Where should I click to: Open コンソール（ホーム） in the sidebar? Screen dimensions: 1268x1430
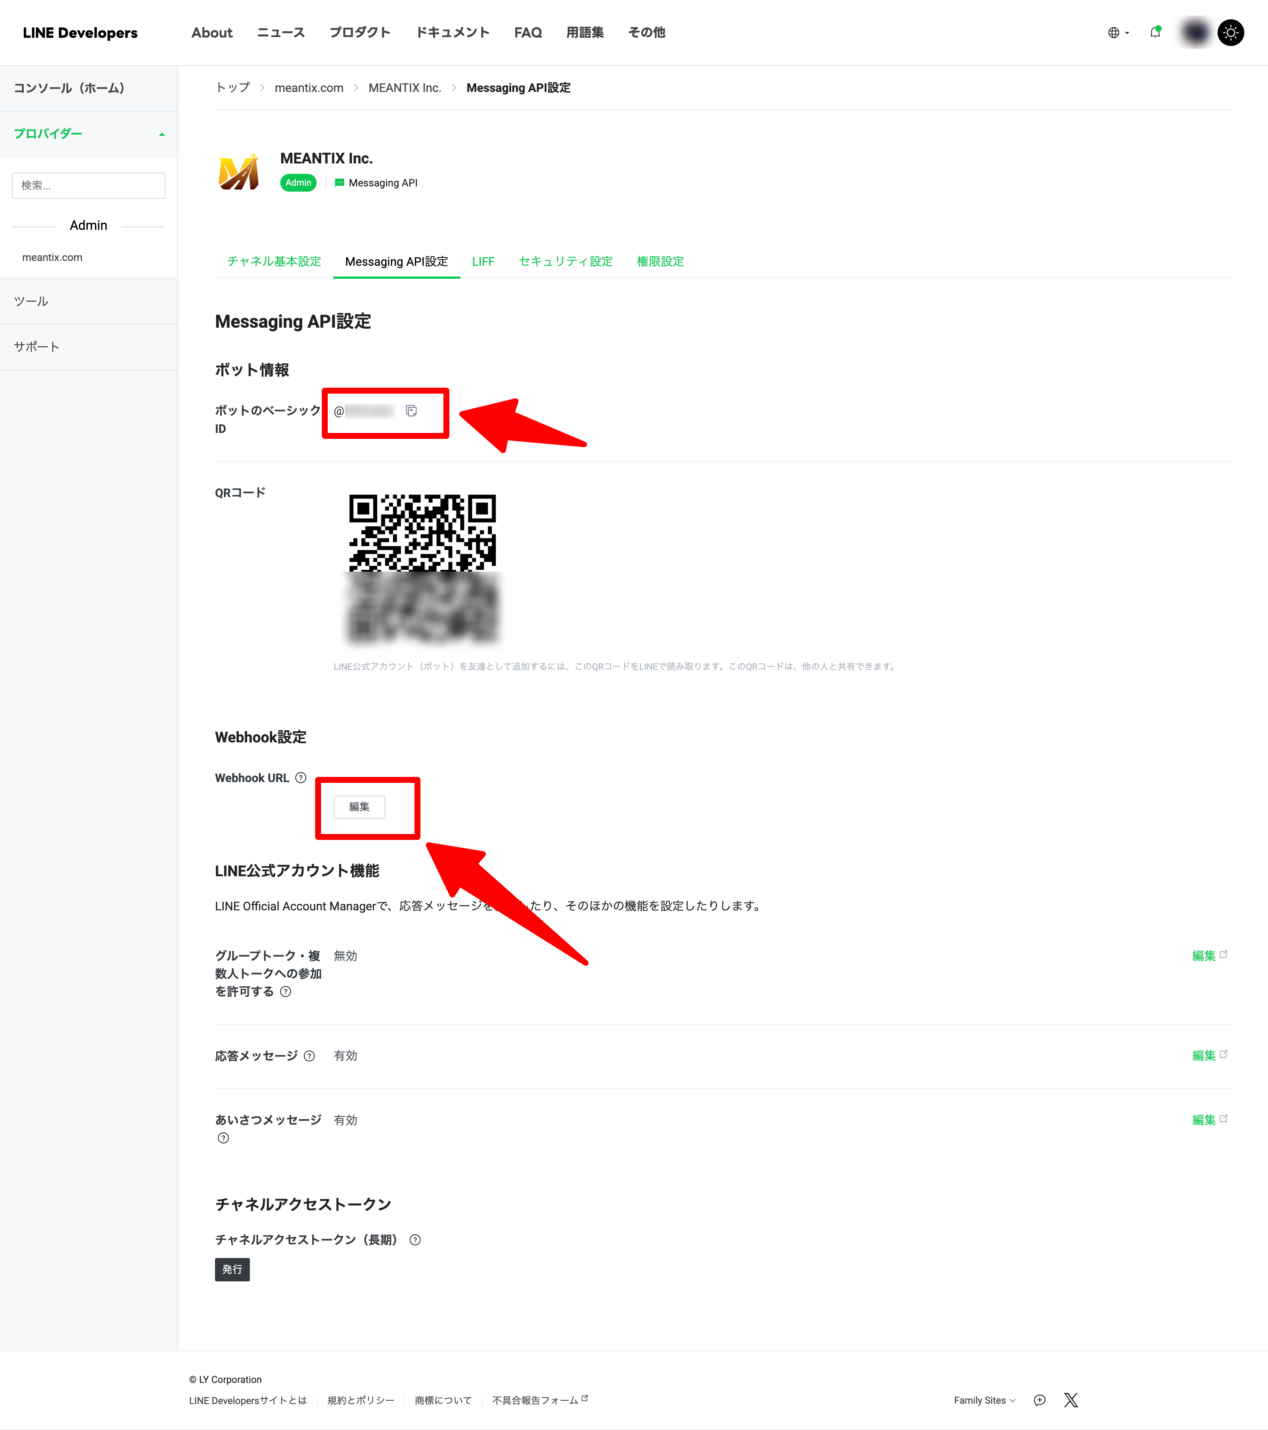point(88,88)
